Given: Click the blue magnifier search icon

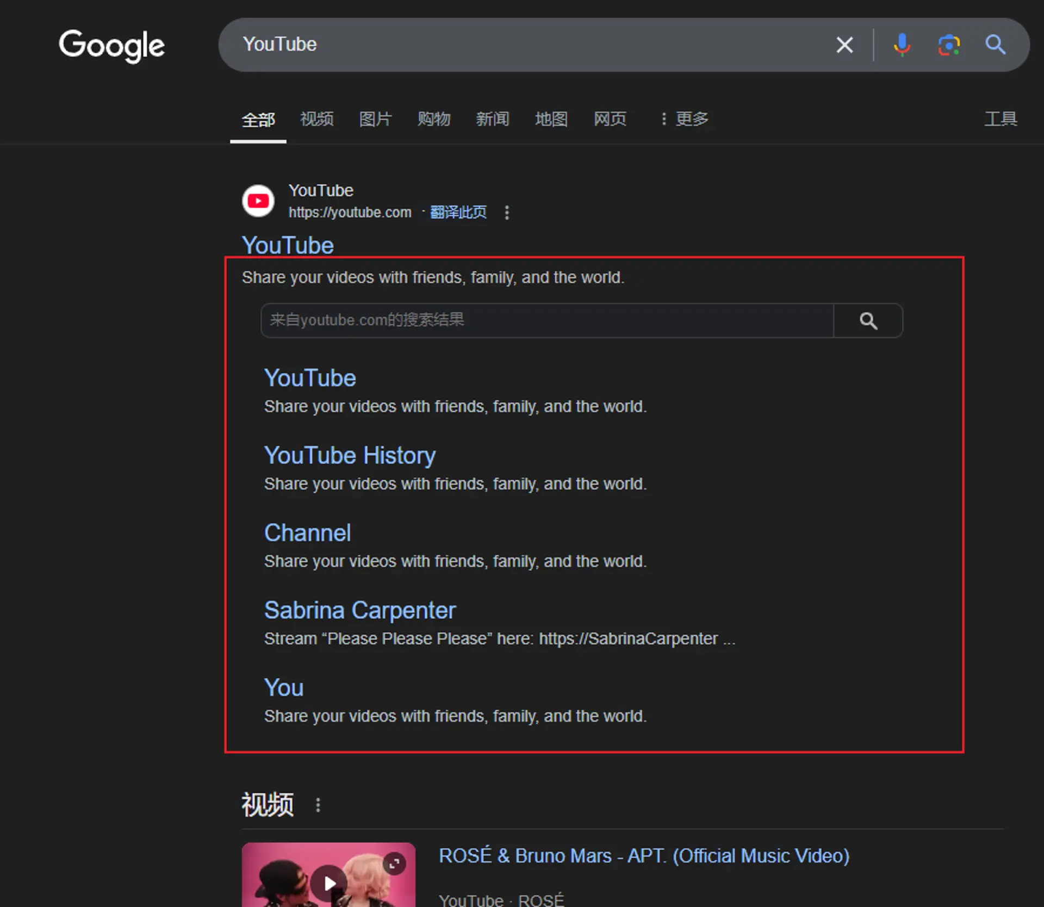Looking at the screenshot, I should coord(996,45).
